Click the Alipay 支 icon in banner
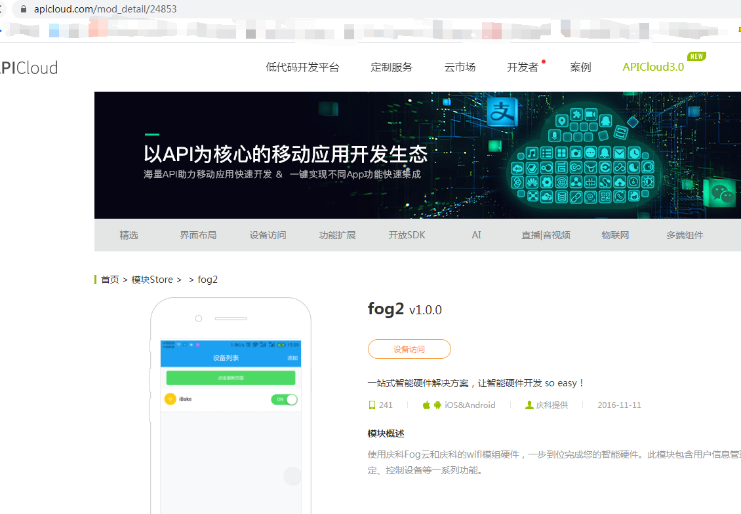This screenshot has width=741, height=514. pos(502,112)
